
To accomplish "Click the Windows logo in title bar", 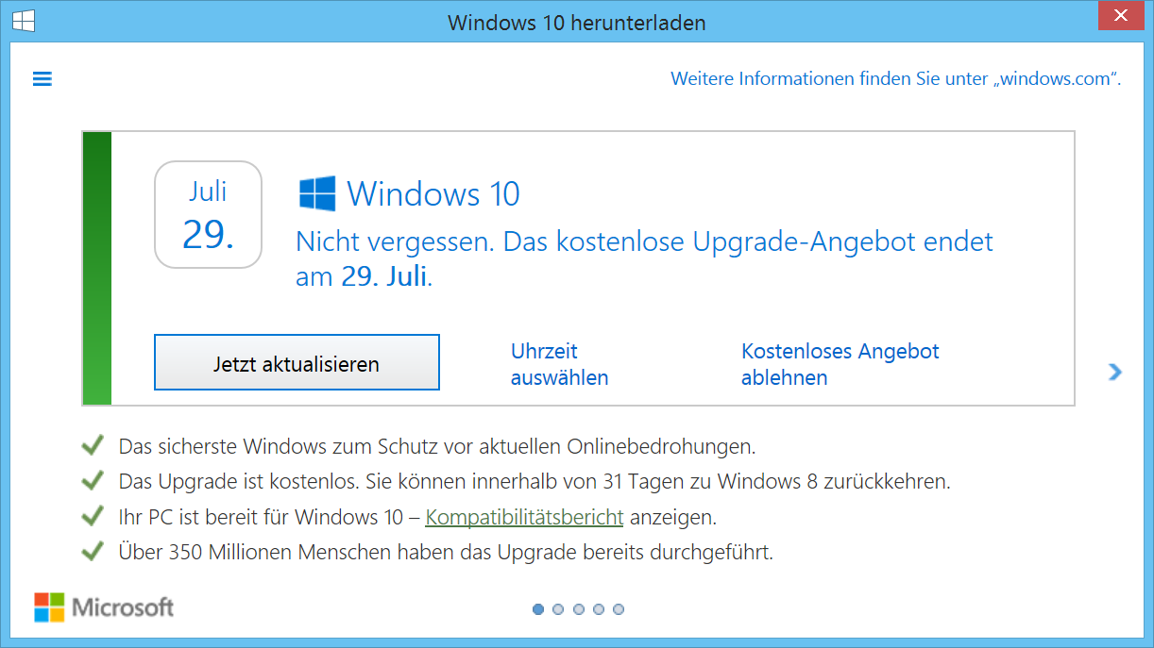I will (x=23, y=21).
